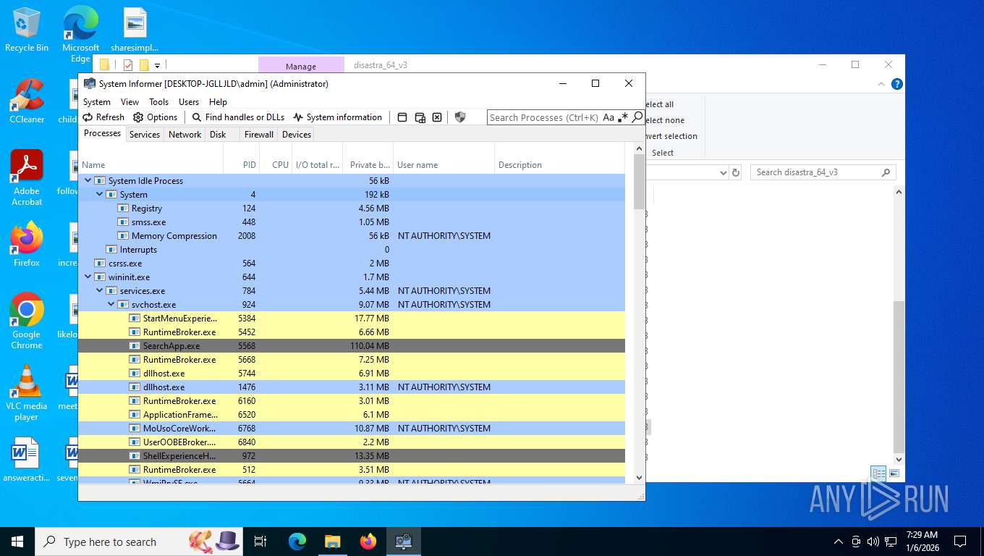
Task: Select the MoUsoCoreWorker process row
Action: pos(352,429)
